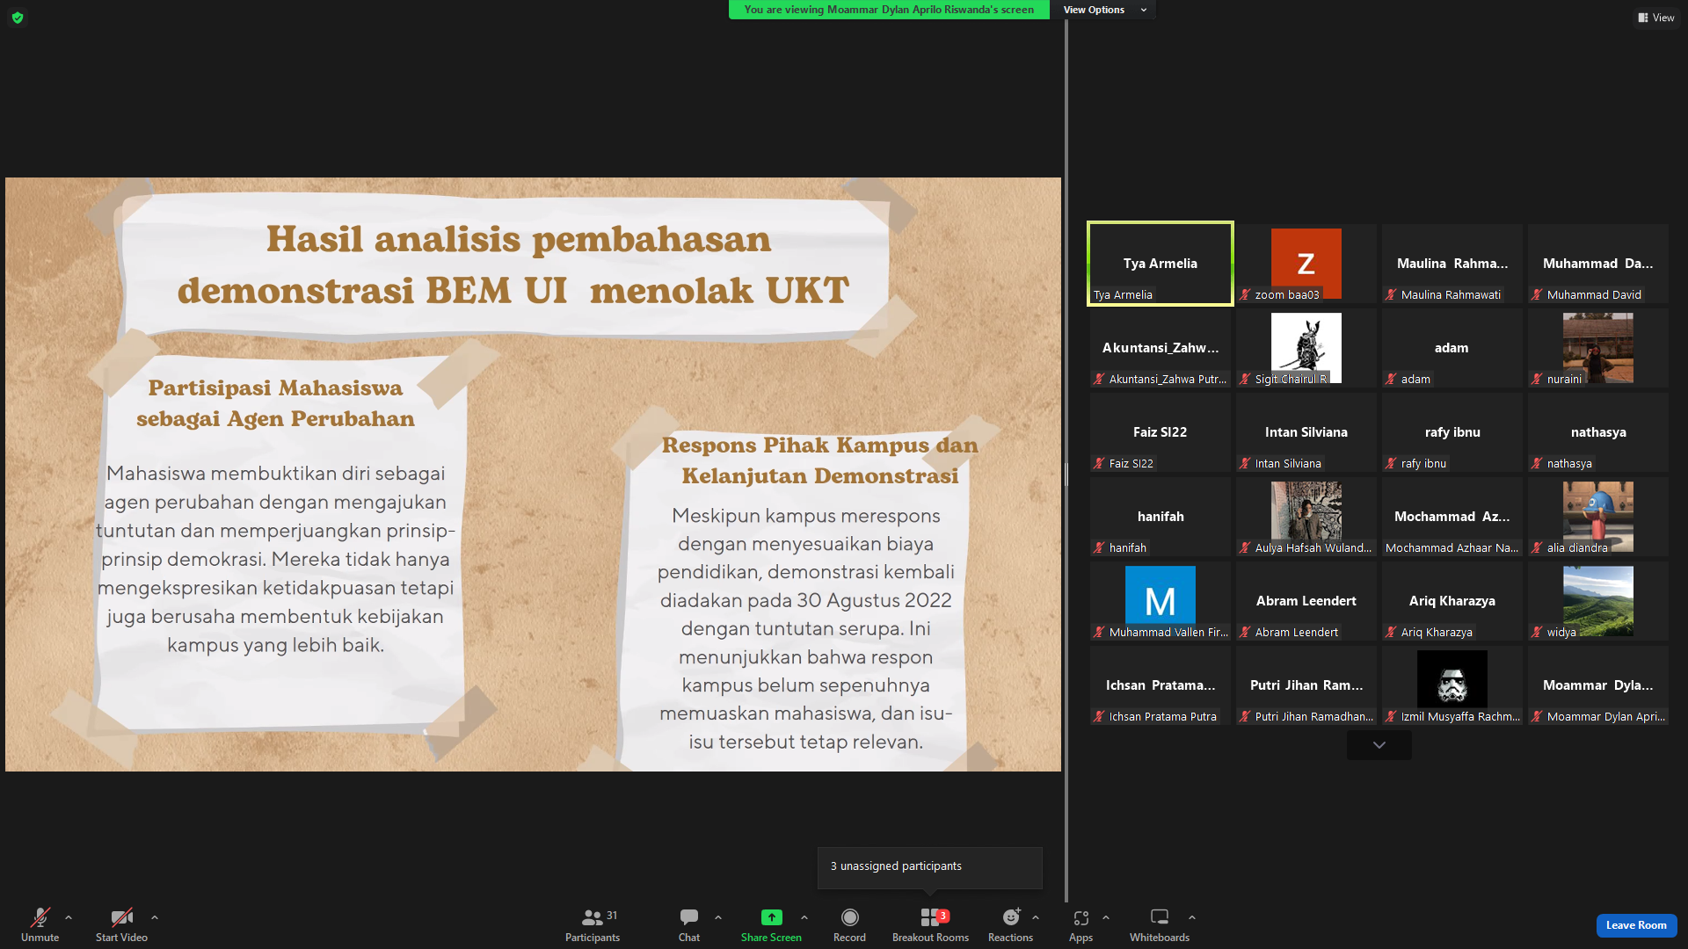Click the muted mic icon beside Ichsan Pratama Putra

(x=1099, y=717)
